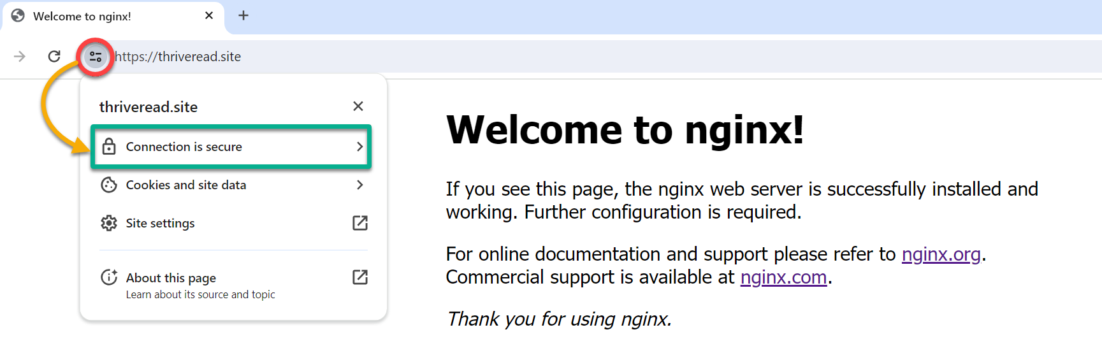This screenshot has height=346, width=1102.
Task: Click 'Thank you for using nginx.' text
Action: pyautogui.click(x=559, y=319)
